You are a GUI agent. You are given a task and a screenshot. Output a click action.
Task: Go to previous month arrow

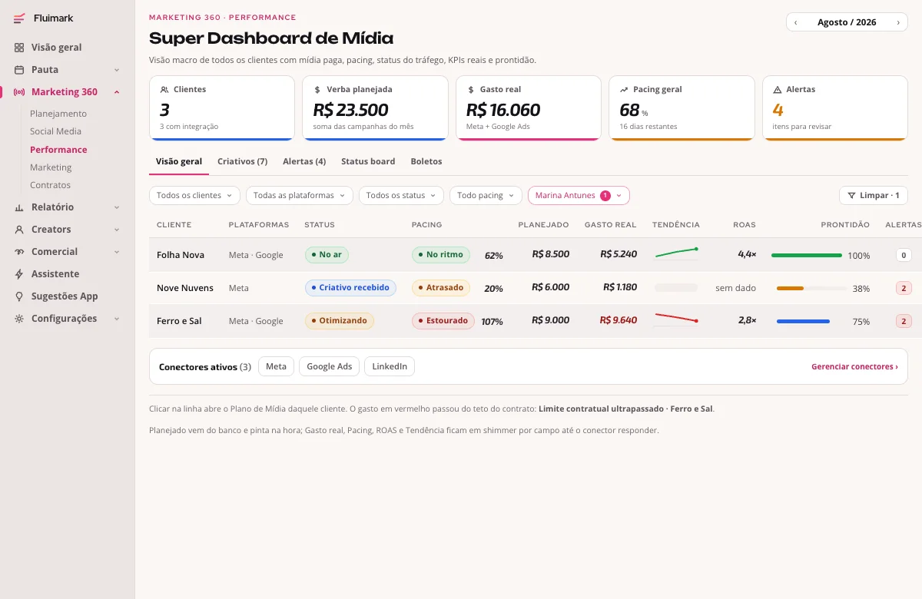[795, 22]
